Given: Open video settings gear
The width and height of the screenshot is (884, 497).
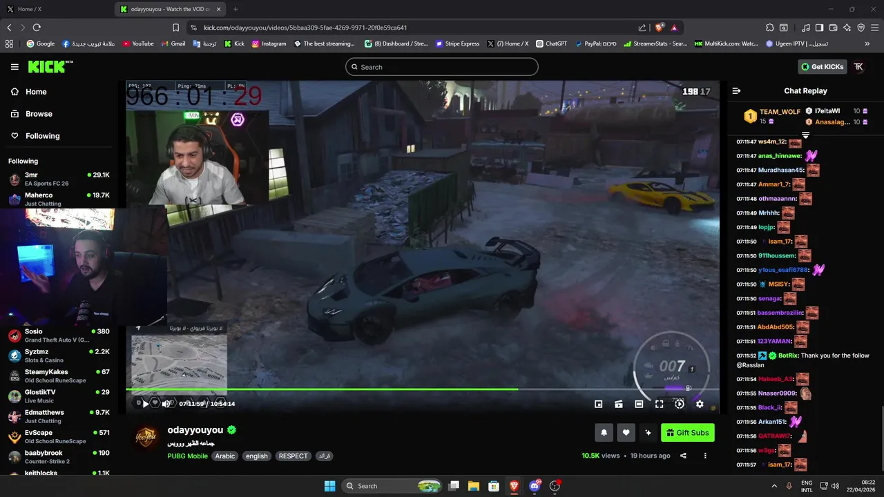Looking at the screenshot, I should coord(700,404).
